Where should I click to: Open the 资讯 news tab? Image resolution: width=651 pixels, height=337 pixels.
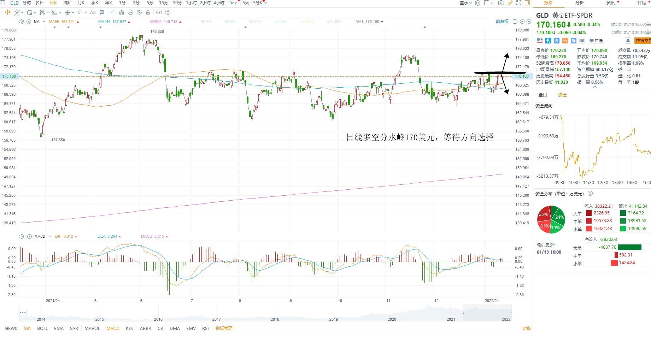(x=611, y=3)
